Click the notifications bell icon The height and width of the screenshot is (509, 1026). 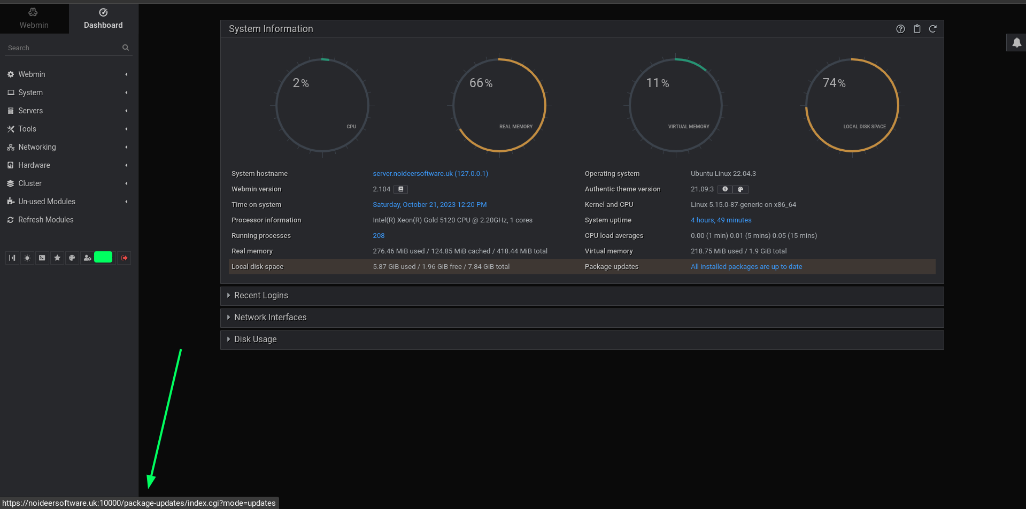coord(1016,42)
